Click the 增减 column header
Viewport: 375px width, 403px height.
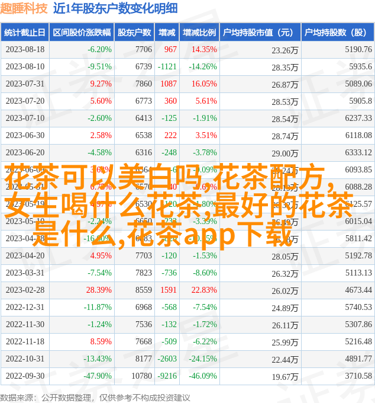point(167,33)
